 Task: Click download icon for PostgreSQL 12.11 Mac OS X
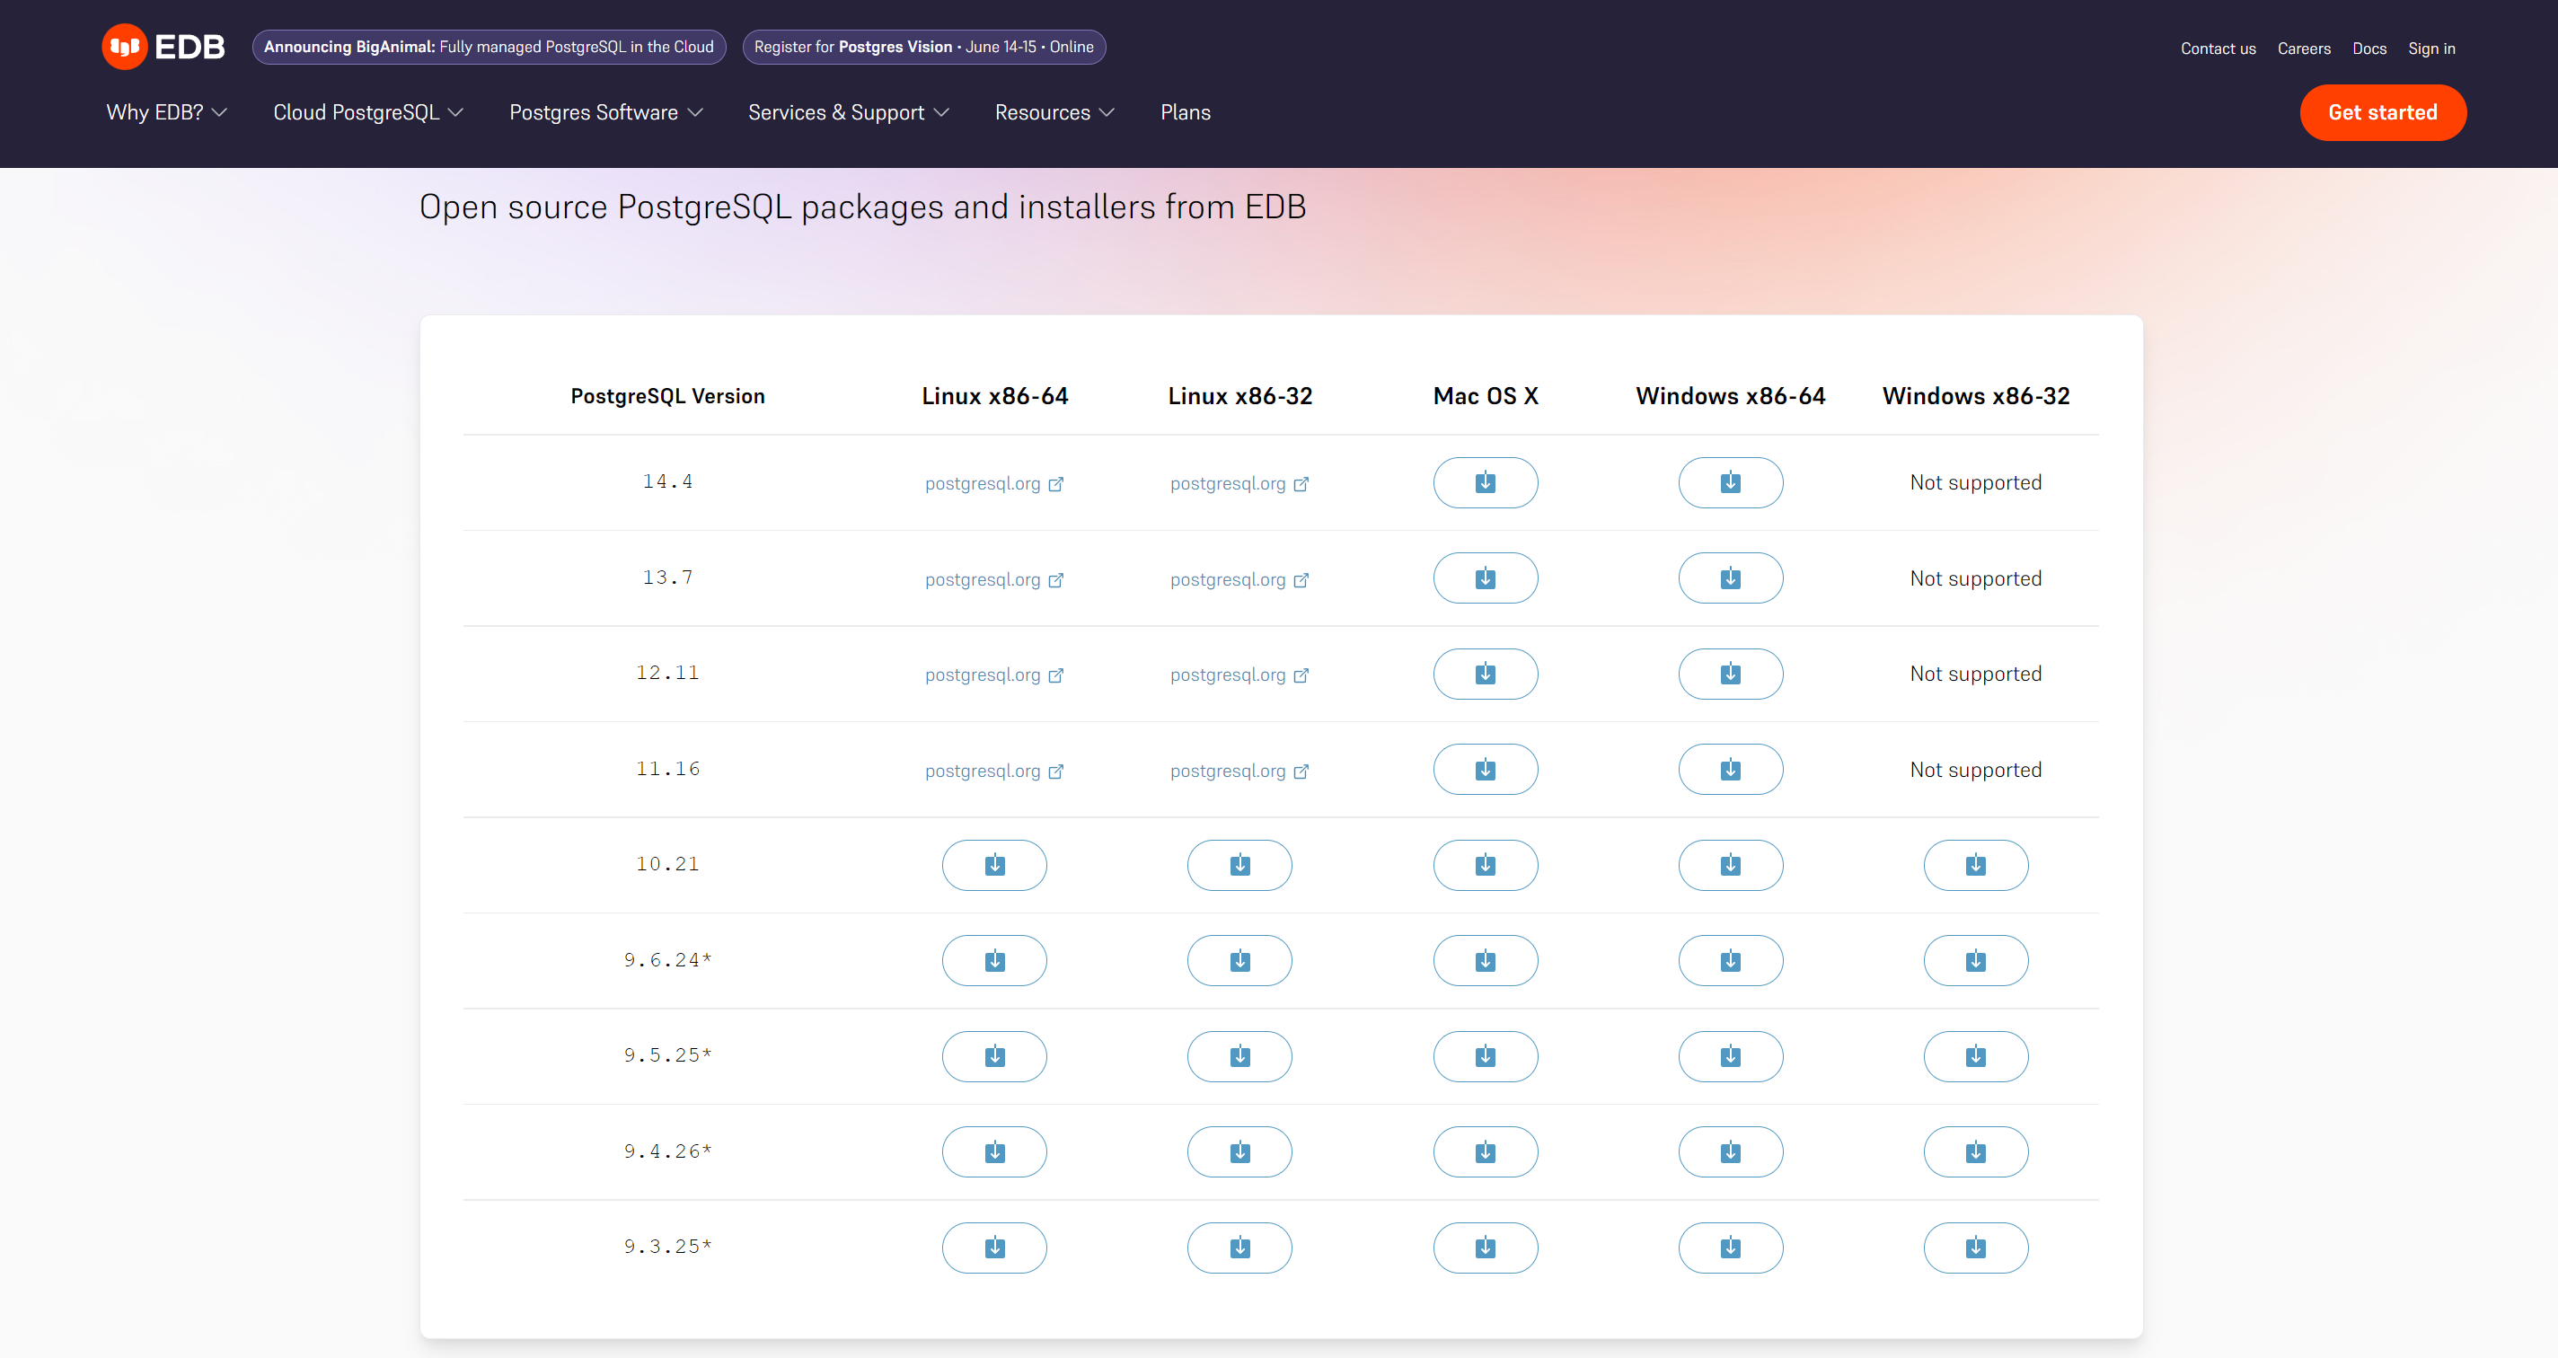[x=1484, y=673]
